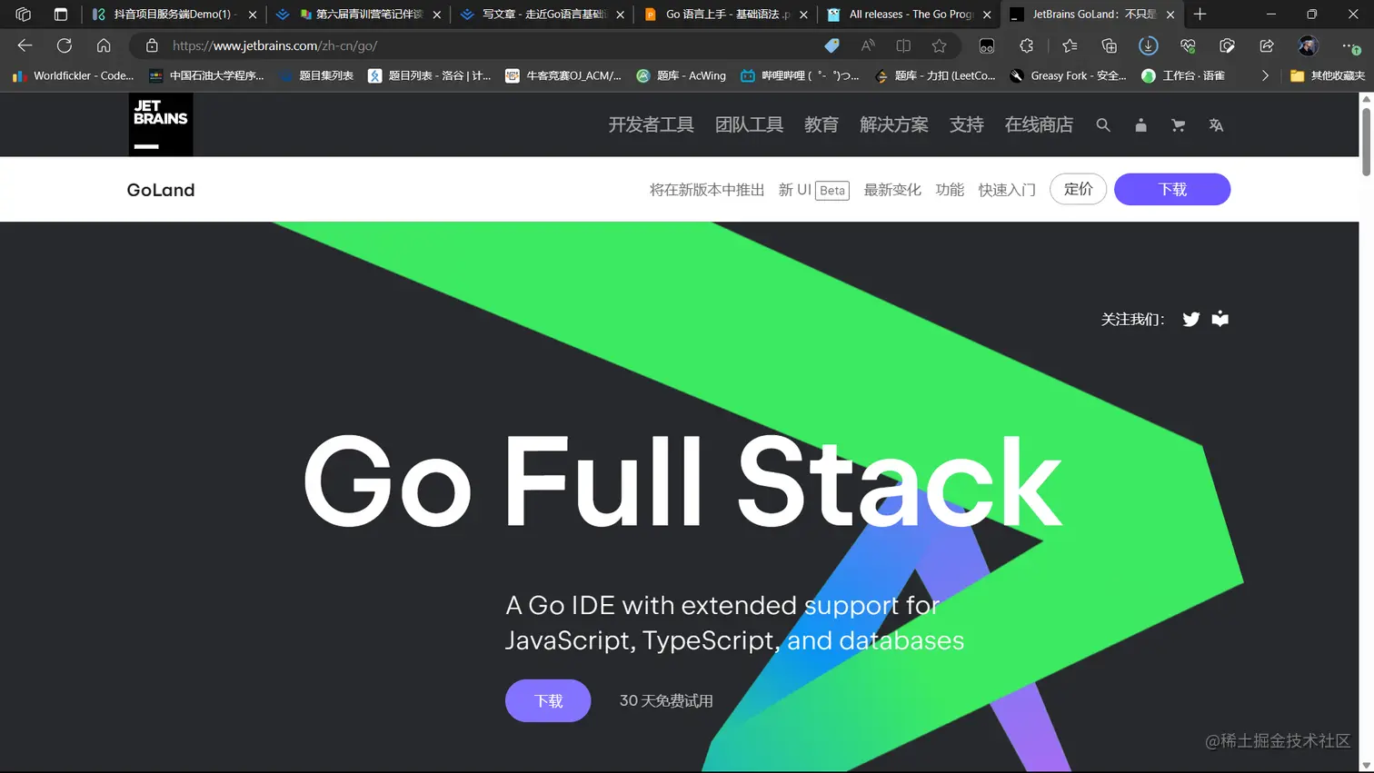
Task: Expand 团队工具 navigation menu
Action: 749,125
